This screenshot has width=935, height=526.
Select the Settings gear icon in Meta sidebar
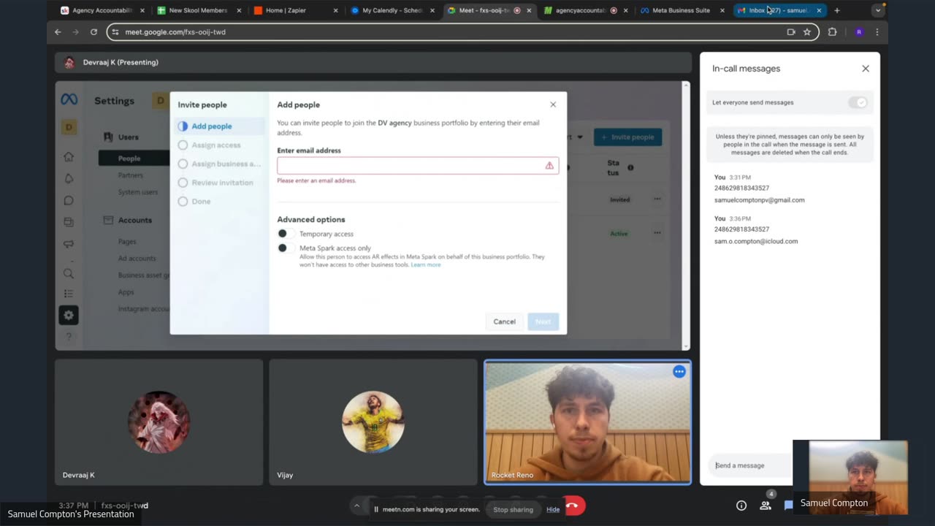(69, 315)
